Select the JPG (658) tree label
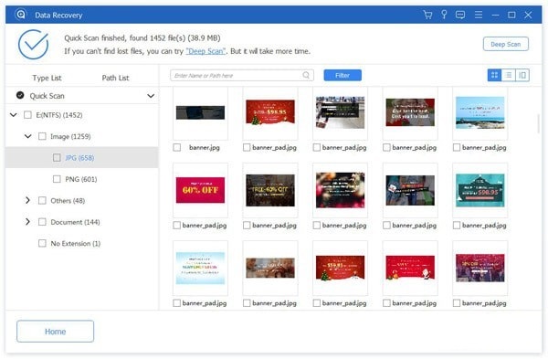The height and width of the screenshot is (359, 548). pos(79,158)
